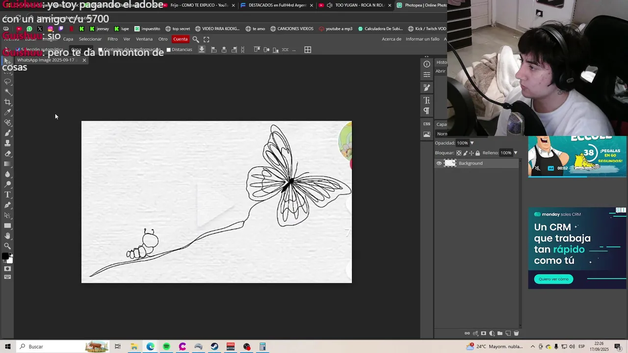Screen dimensions: 628x353
Task: Select the Pen tool
Action: (8, 205)
